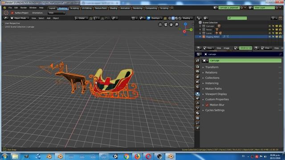Toggle the Motion Blur checkbox
This screenshot has width=285, height=160.
tap(207, 105)
